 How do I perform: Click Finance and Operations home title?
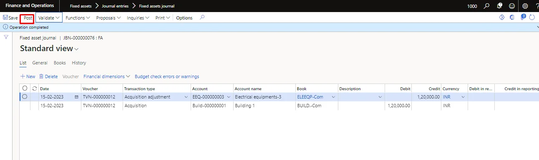[30, 6]
